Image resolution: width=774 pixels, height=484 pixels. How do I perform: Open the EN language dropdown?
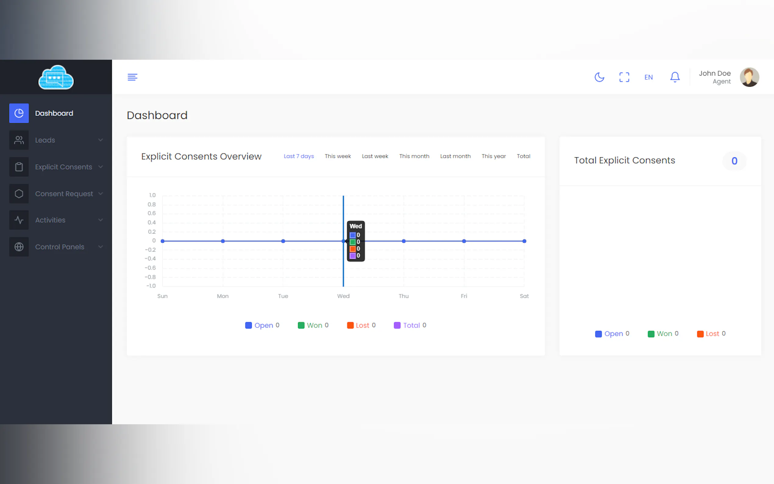coord(648,77)
